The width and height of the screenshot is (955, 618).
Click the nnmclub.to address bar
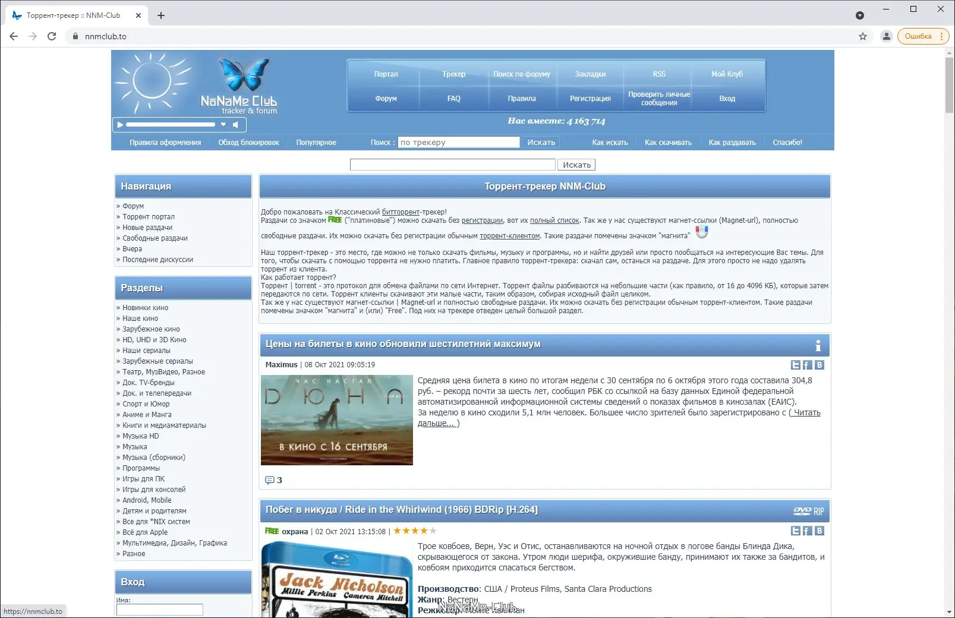click(x=464, y=36)
